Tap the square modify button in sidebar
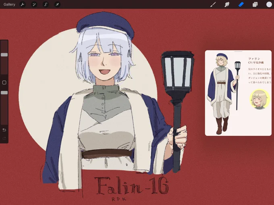Screen dimensions: 274x205 [x=4, y=82]
